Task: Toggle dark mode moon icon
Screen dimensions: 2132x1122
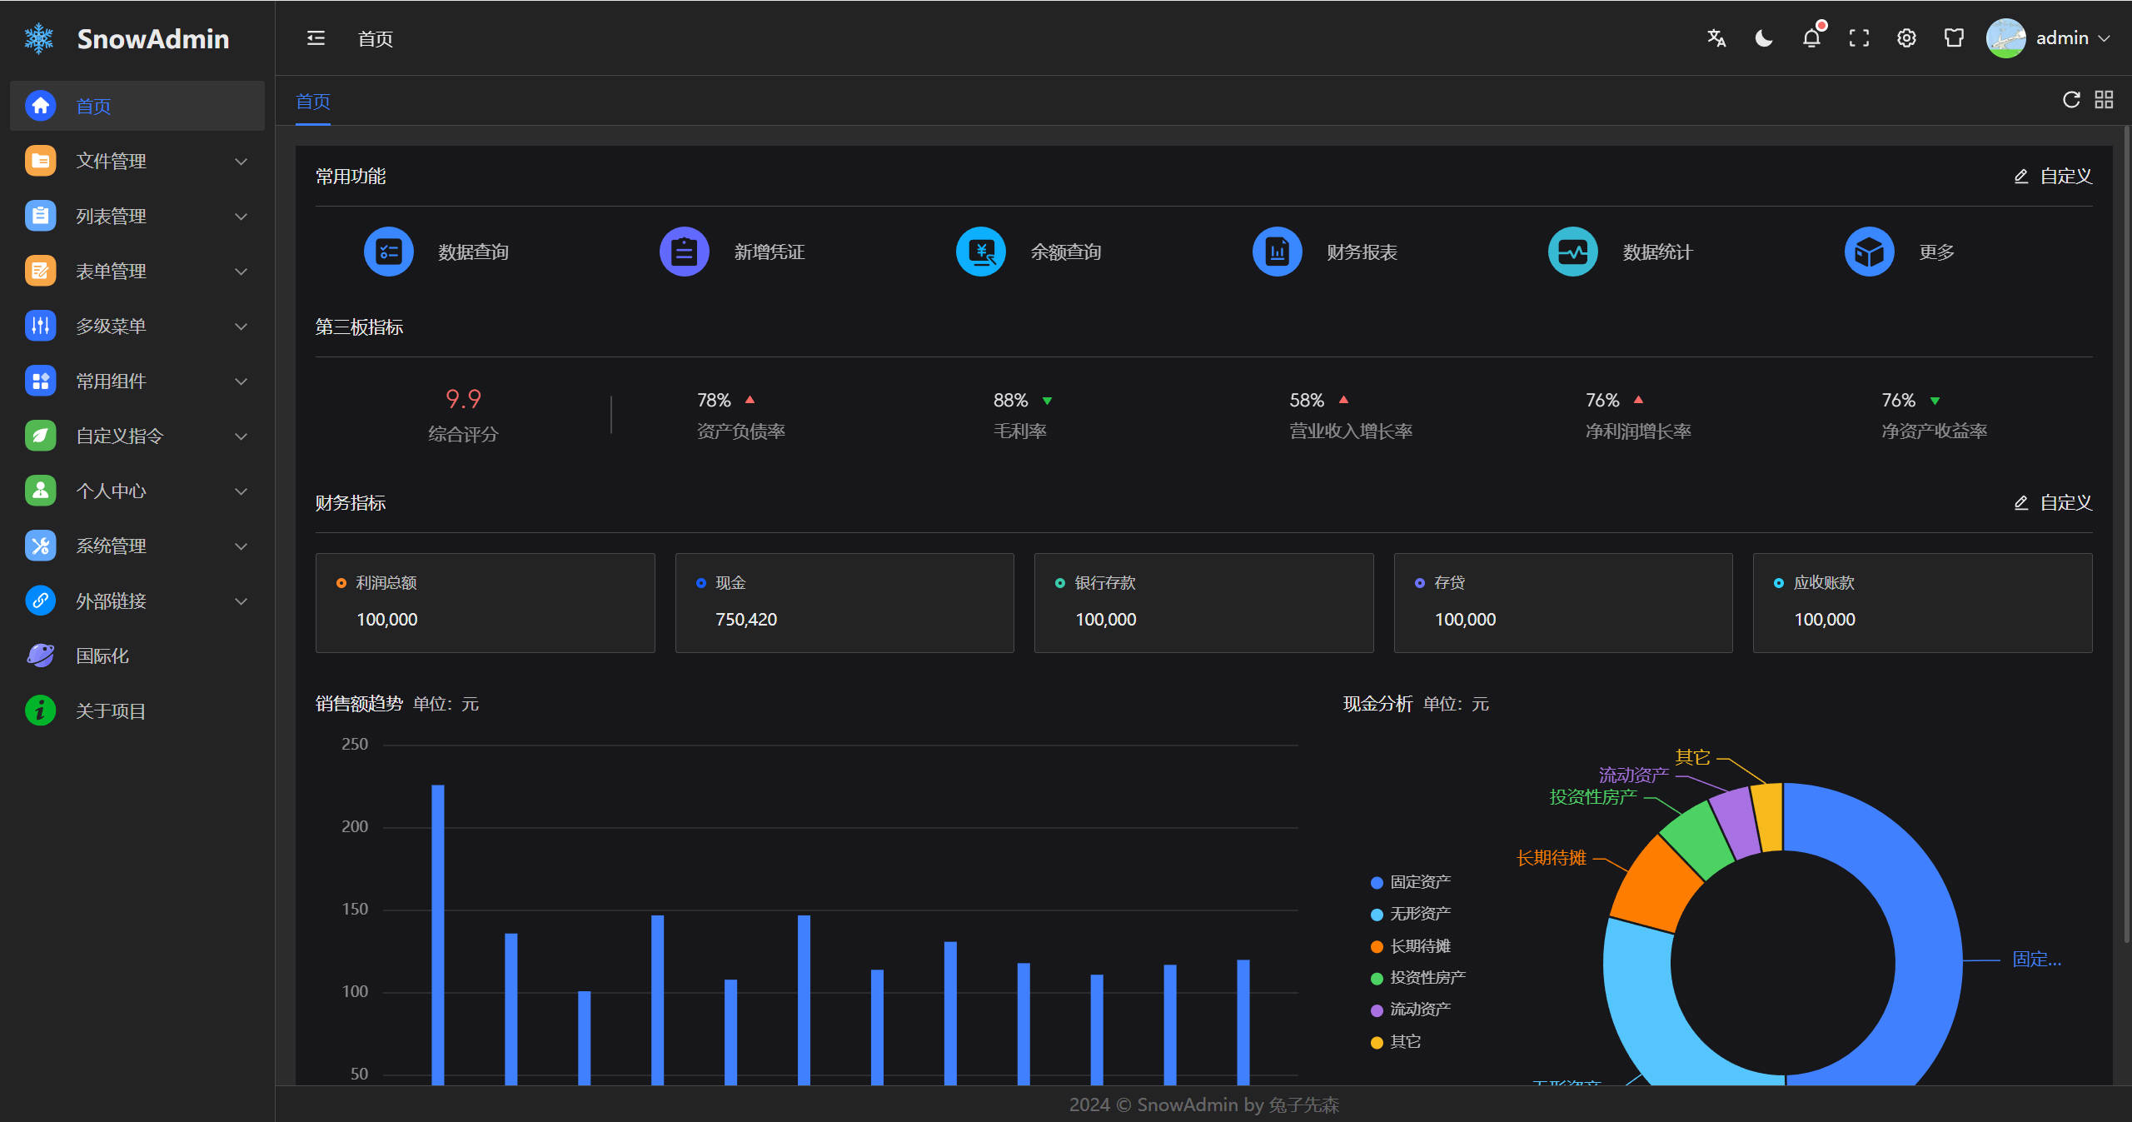Action: [1764, 38]
